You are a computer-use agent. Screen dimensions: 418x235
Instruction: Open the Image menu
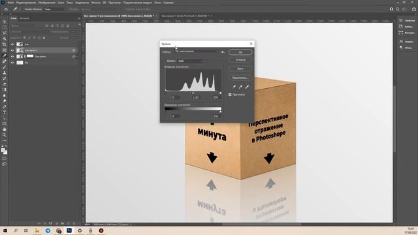[46, 3]
